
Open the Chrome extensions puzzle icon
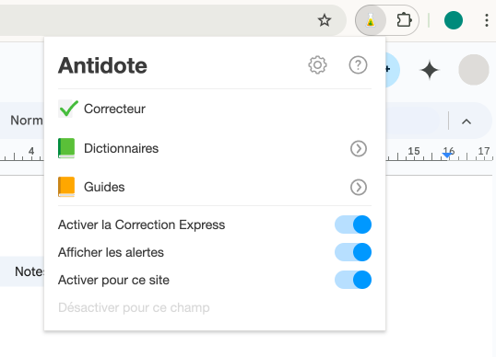tap(404, 20)
